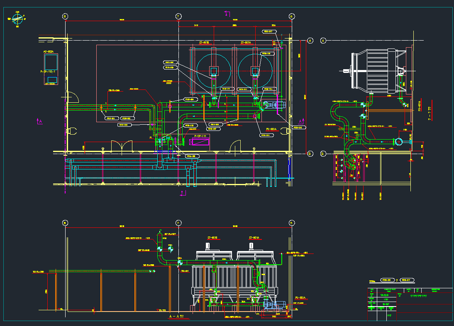This screenshot has width=454, height=326.
Task: Select grid bubble 7 at top of plan
Action: click(x=178, y=17)
